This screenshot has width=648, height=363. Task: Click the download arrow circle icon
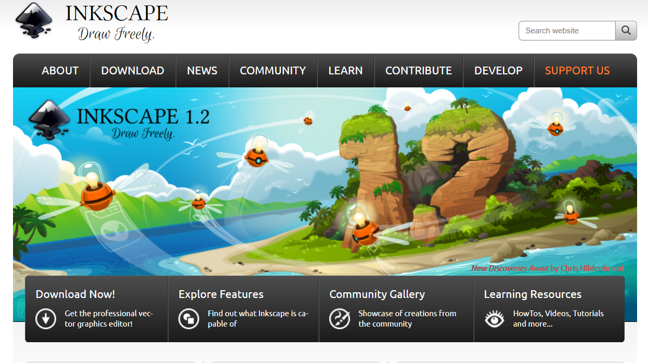point(46,318)
